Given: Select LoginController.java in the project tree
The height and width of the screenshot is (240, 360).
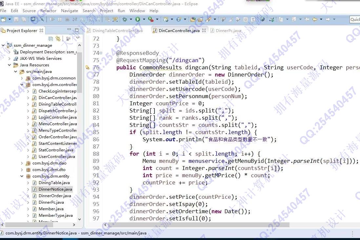Looking at the screenshot, I should (x=57, y=117).
